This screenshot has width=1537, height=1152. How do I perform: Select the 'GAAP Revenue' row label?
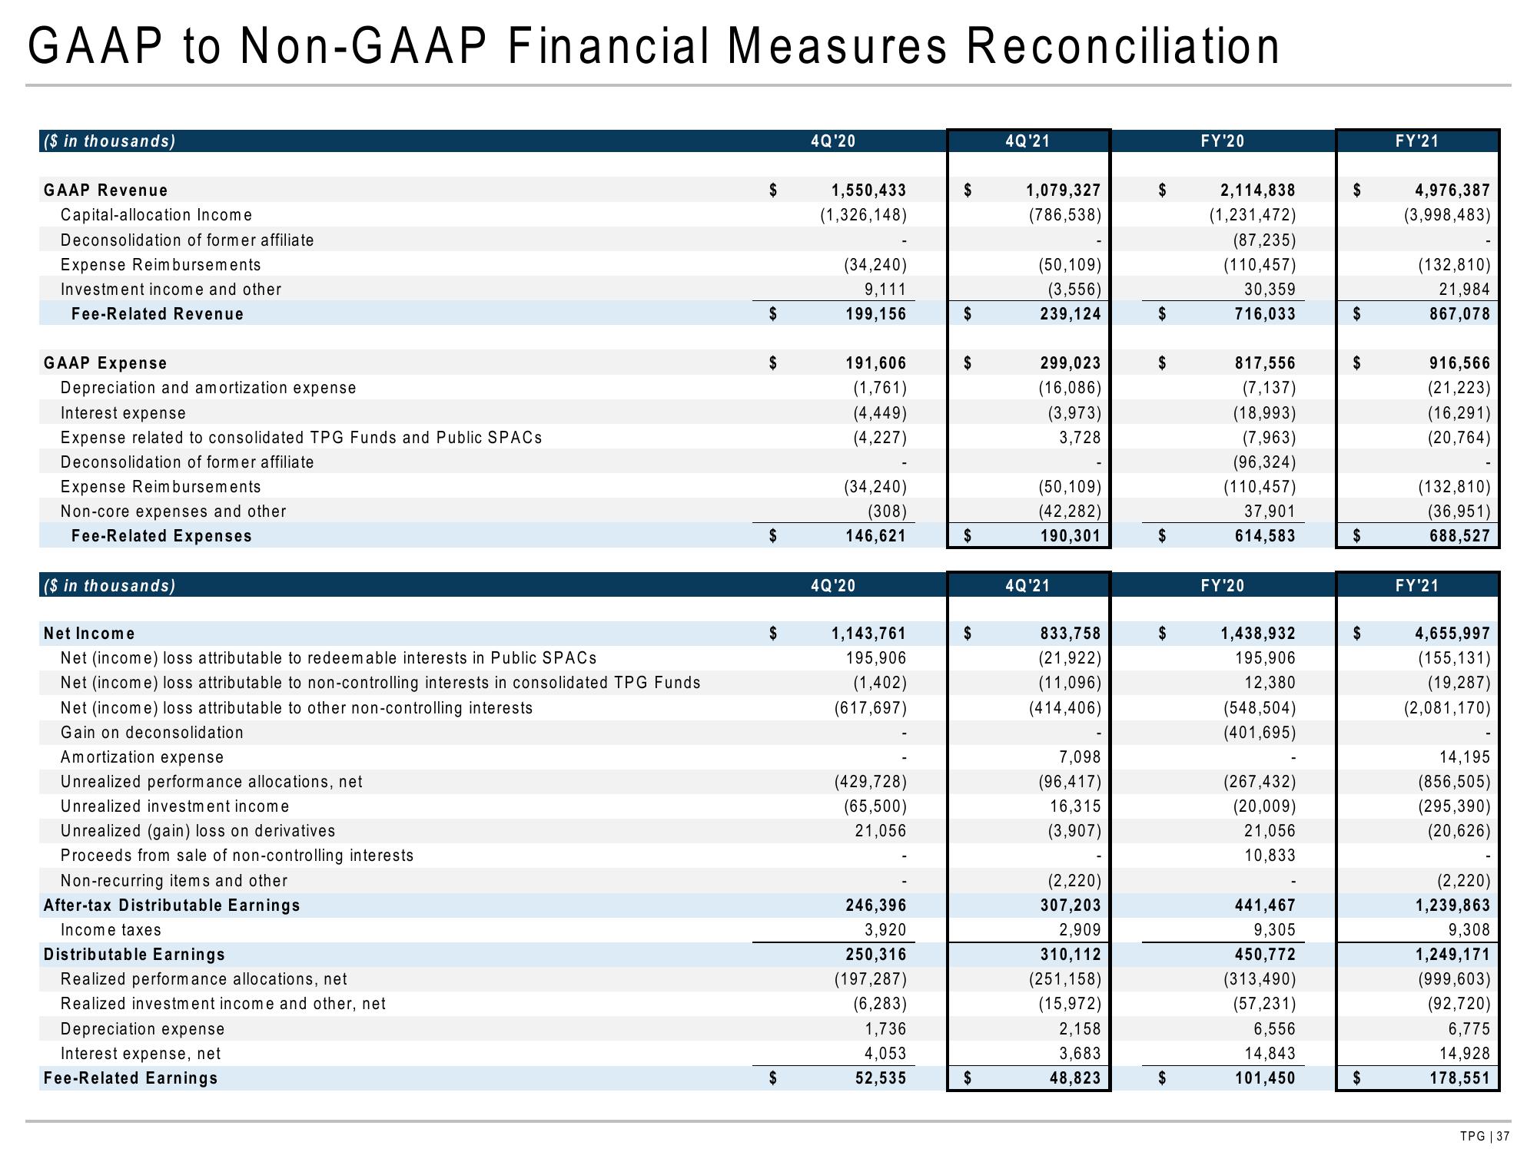[x=105, y=190]
